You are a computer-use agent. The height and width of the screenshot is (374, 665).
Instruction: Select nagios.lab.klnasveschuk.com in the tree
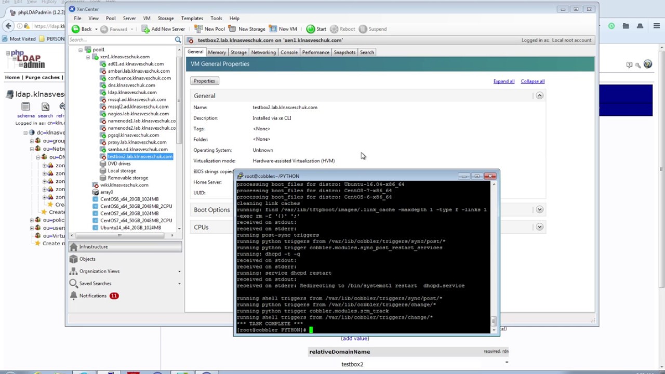[x=138, y=114]
